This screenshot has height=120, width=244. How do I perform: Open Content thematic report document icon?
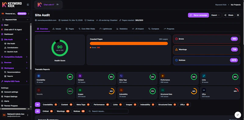click(x=80, y=76)
